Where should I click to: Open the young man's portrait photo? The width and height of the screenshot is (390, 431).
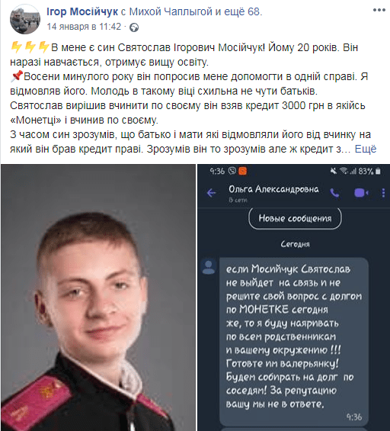98,298
